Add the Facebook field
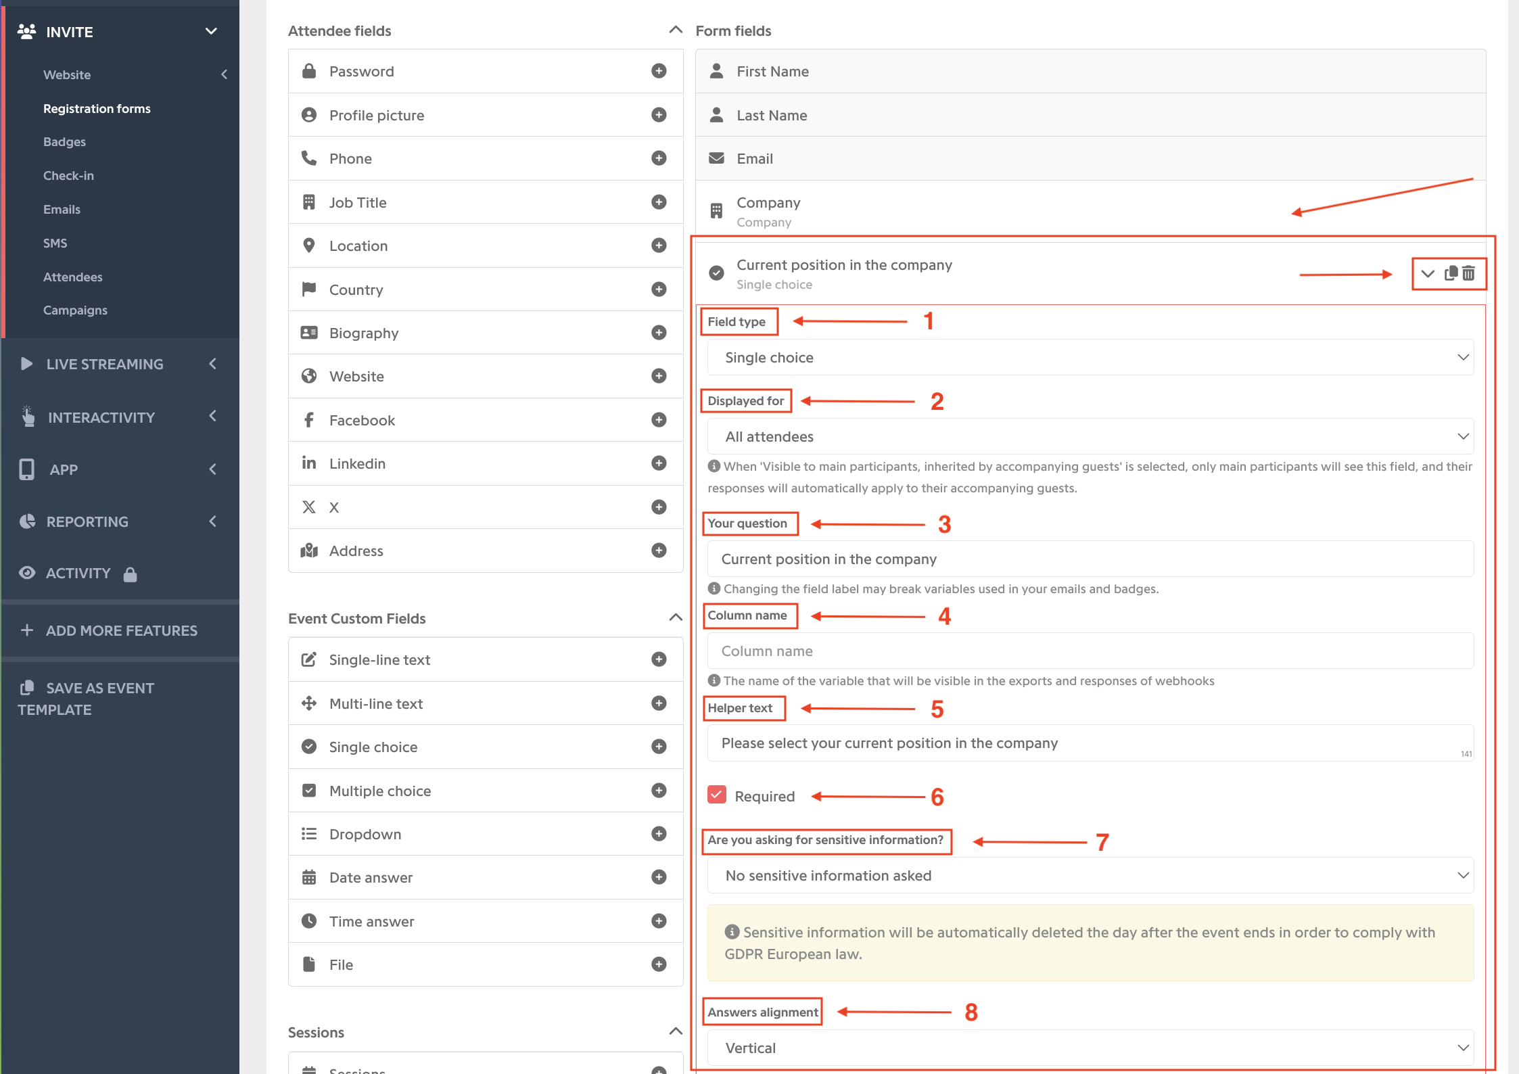The width and height of the screenshot is (1519, 1074). 659,420
